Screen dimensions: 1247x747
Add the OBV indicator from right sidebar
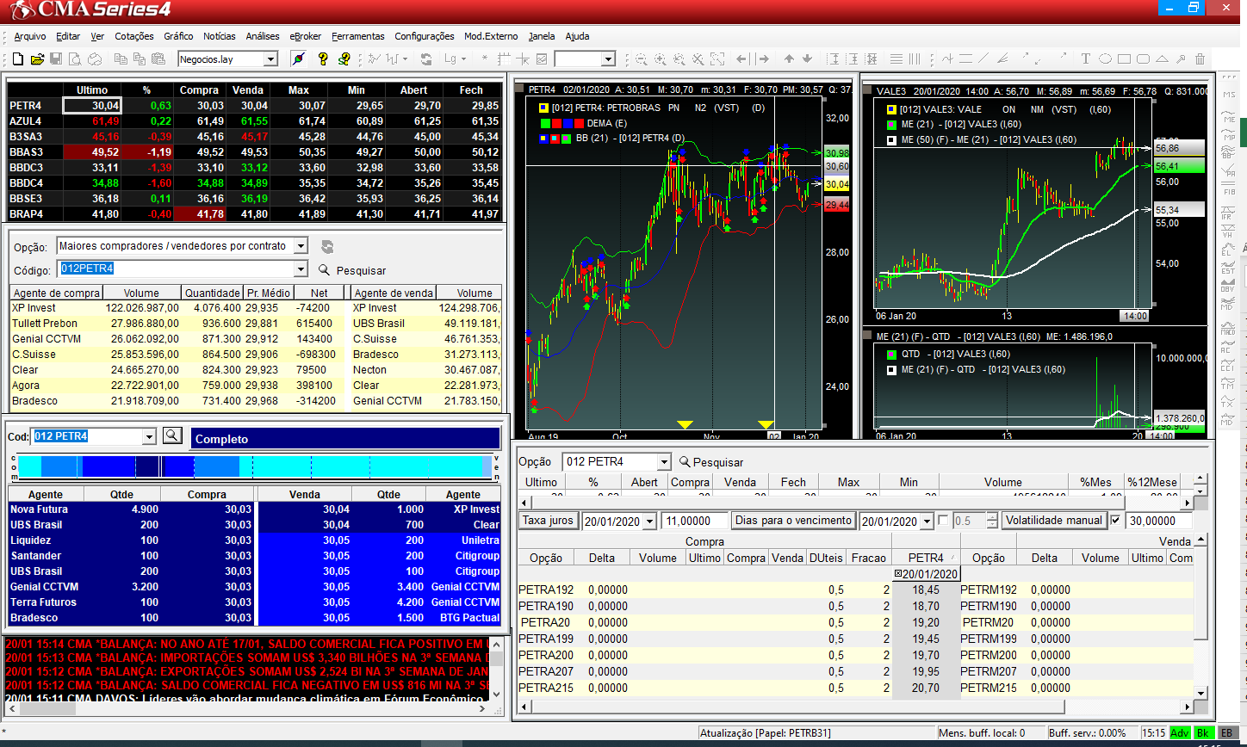point(1227,287)
